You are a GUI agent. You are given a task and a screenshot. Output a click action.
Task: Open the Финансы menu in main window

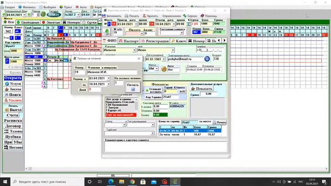click(27, 7)
